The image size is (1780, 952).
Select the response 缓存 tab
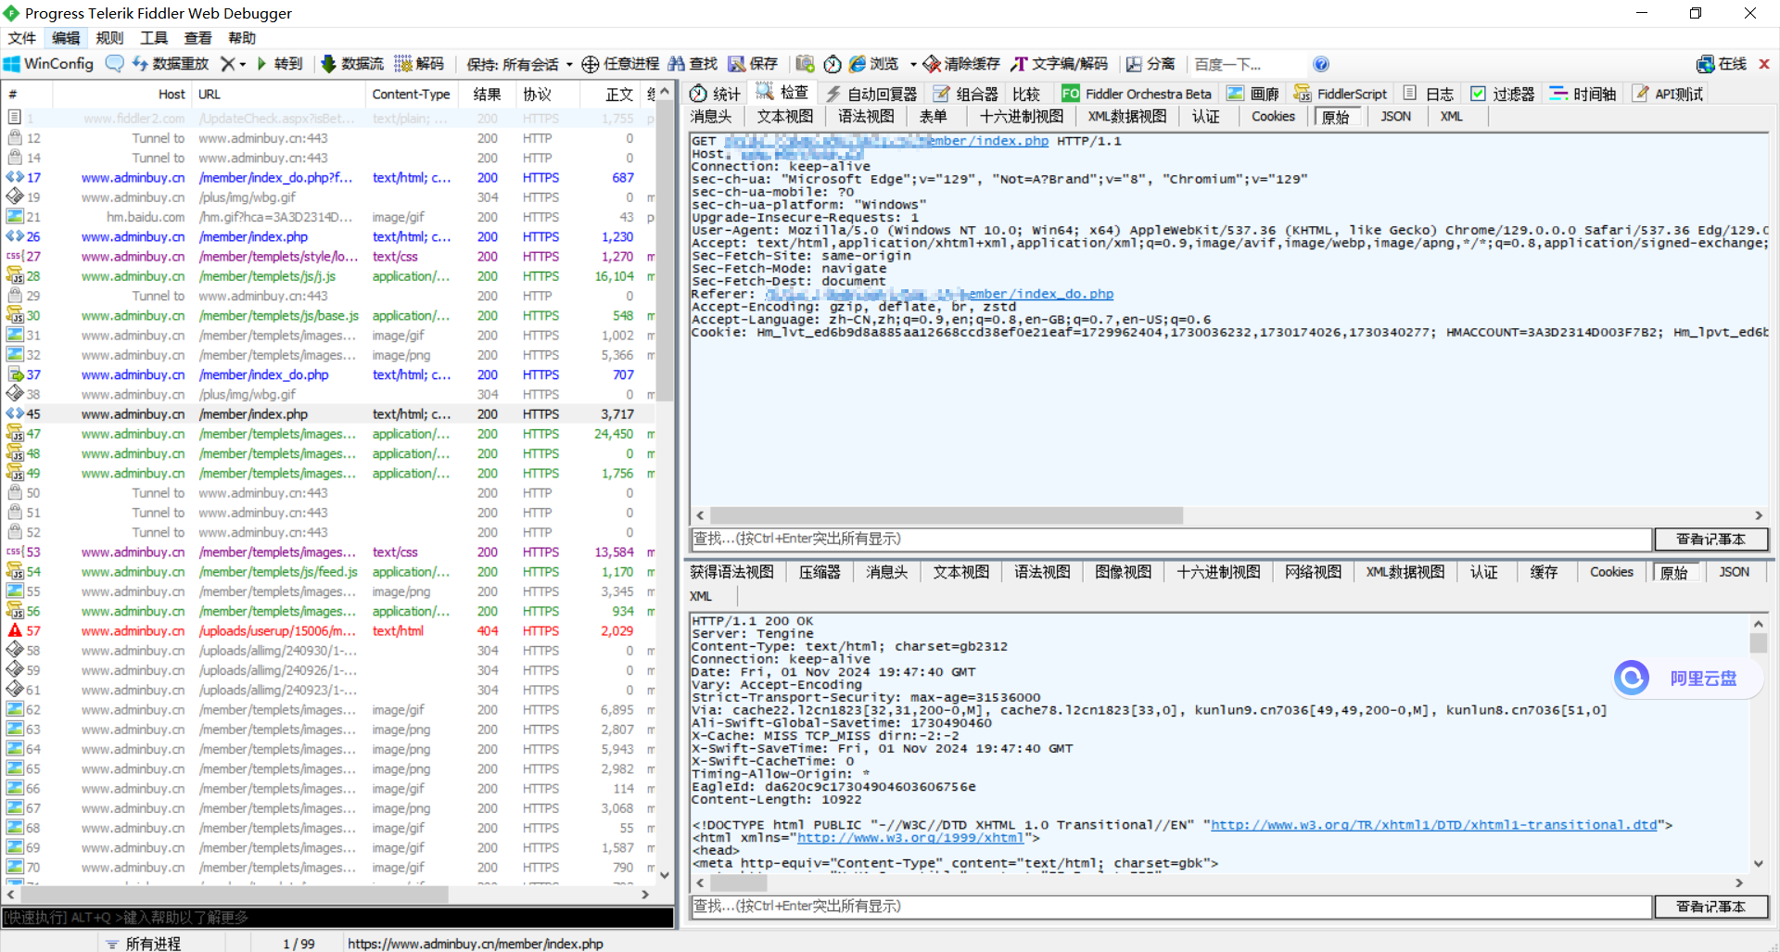[1544, 572]
